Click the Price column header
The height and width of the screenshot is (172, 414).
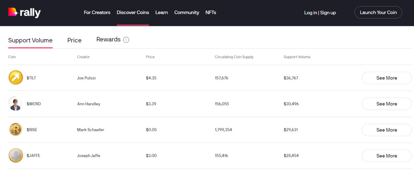(150, 57)
